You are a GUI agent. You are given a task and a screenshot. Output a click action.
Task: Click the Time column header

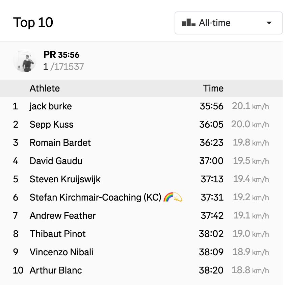click(213, 88)
